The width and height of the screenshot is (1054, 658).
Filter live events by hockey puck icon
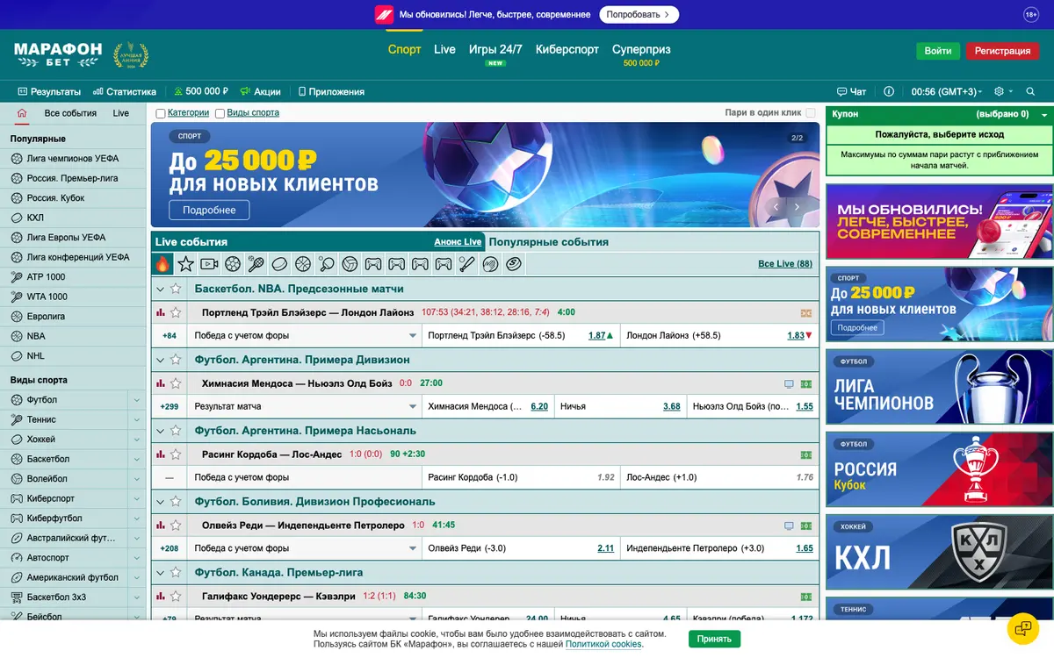pyautogui.click(x=279, y=263)
